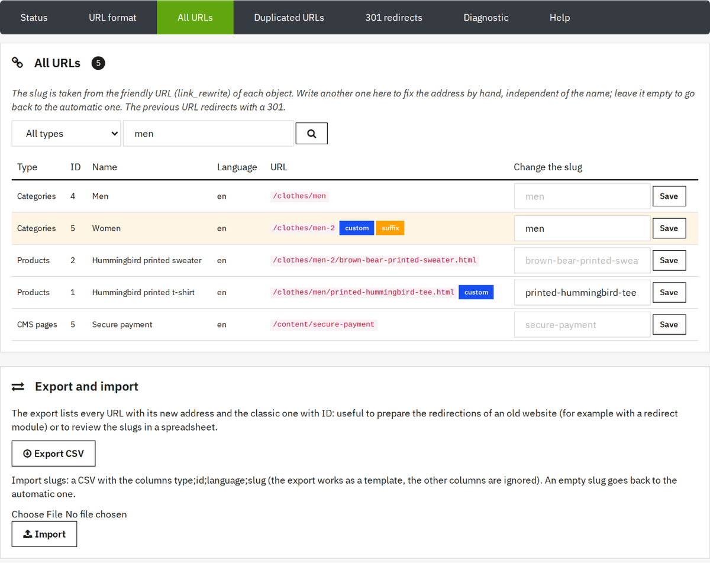The height and width of the screenshot is (563, 710).
Task: Focus the search field containing men
Action: click(208, 134)
